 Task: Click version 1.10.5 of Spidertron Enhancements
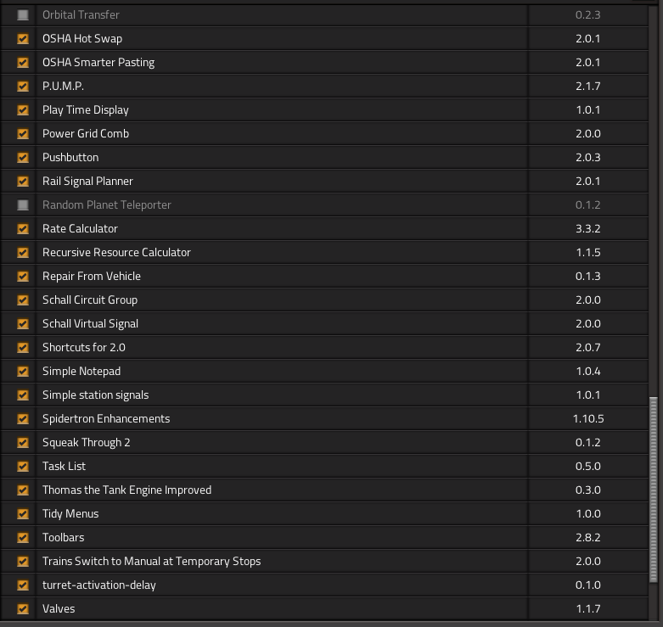tap(588, 418)
